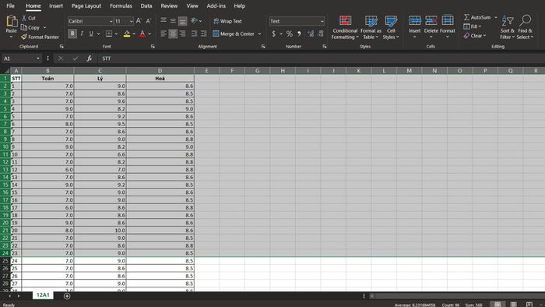Select the 12A1 sheet tab
Viewport: 545px width, 307px height.
43,295
